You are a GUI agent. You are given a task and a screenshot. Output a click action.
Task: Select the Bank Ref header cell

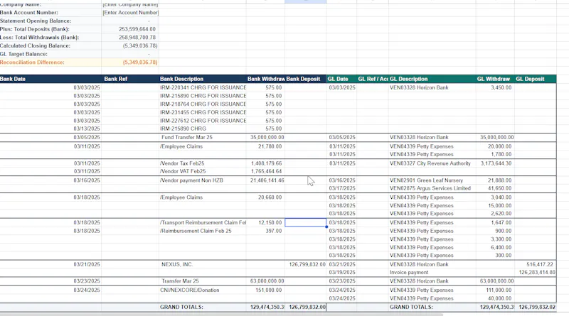(130, 79)
